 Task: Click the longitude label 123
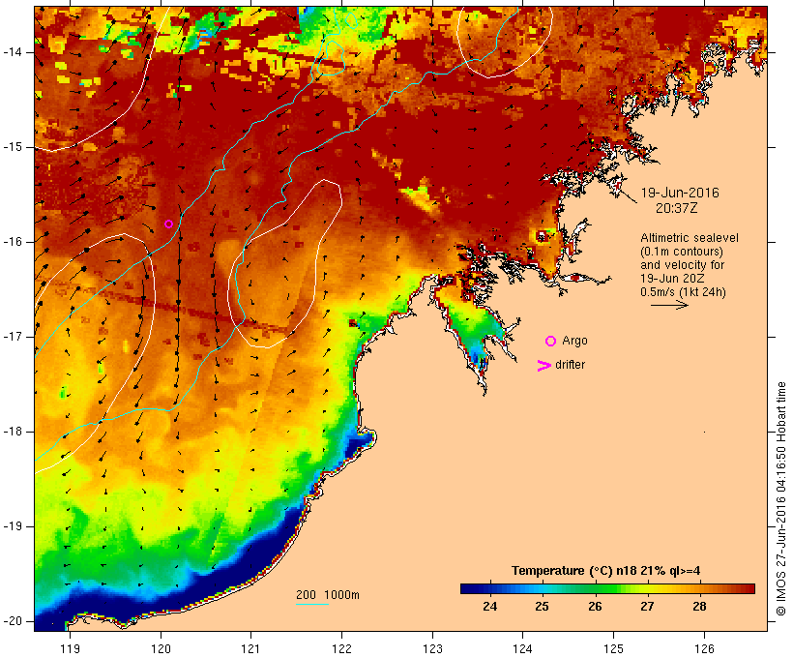coord(432,649)
